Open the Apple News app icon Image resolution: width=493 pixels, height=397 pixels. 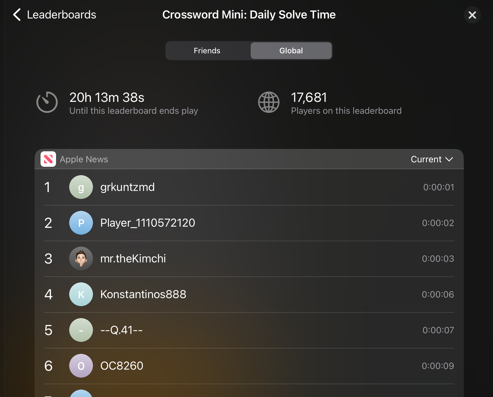pyautogui.click(x=48, y=159)
